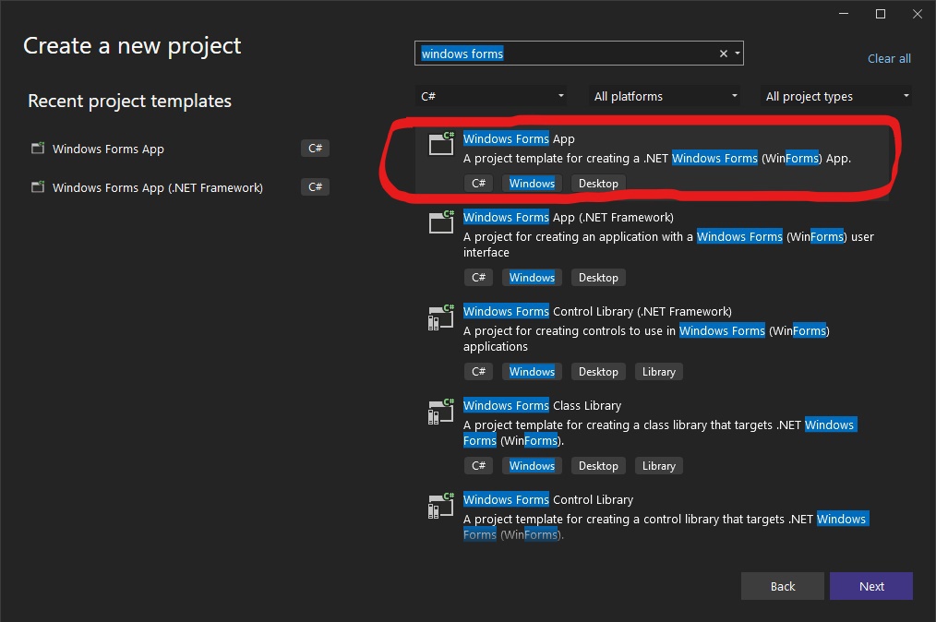The image size is (936, 622).
Task: Click Windows tag under Windows Forms App
Action: [x=532, y=184]
